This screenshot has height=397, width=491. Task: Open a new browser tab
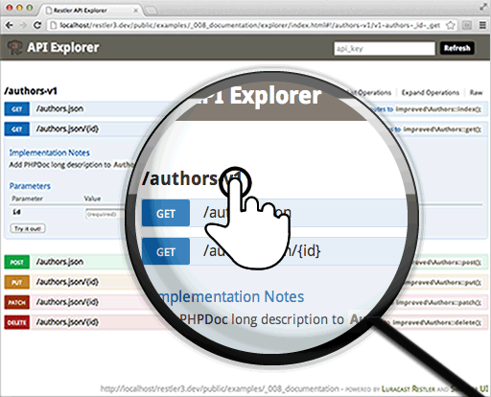[152, 11]
